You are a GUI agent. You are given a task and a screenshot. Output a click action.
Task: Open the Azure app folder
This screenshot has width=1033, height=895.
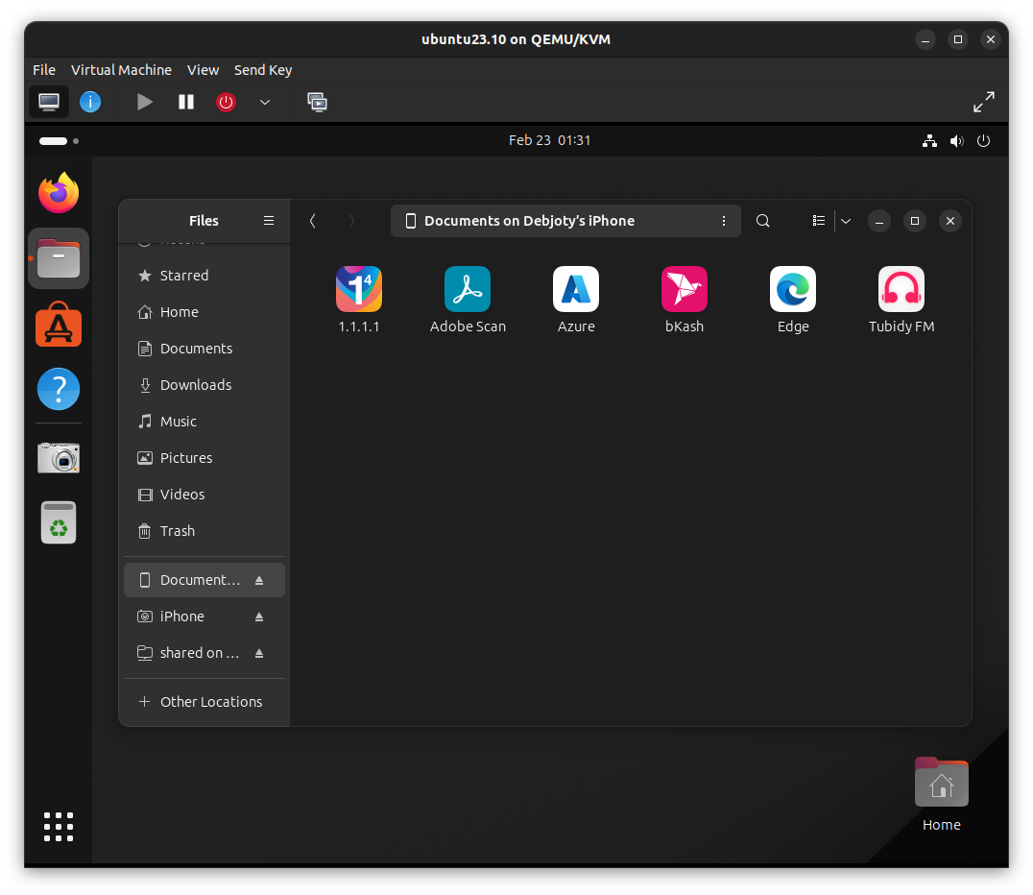(x=576, y=300)
